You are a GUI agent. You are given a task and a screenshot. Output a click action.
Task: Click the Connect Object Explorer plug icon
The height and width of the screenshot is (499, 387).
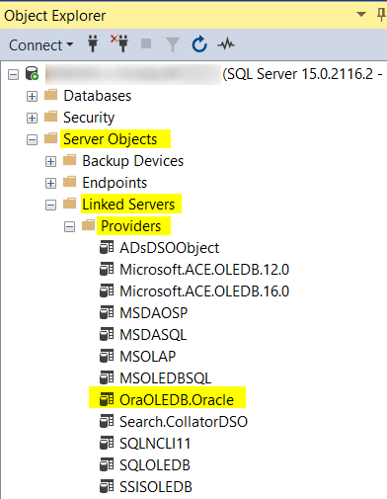coord(93,44)
